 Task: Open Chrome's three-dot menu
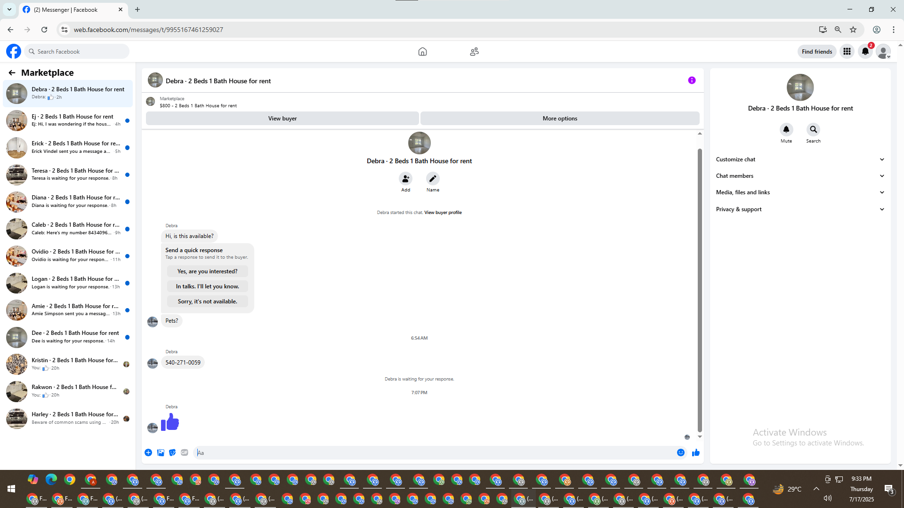pyautogui.click(x=894, y=30)
